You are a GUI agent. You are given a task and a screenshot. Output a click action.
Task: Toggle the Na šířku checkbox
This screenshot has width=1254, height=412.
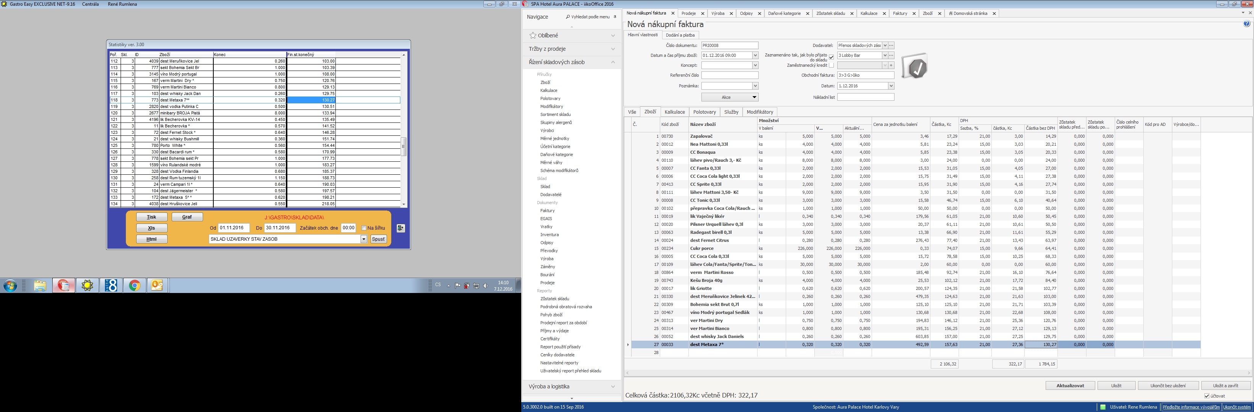364,228
